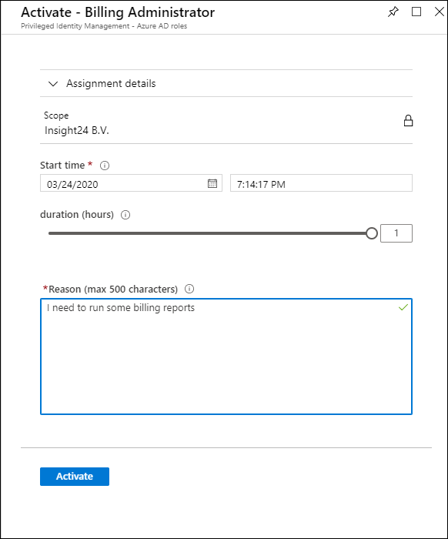Viewport: 448px width, 539px height.
Task: Click the start time field 7:14:17 PM
Action: [321, 183]
